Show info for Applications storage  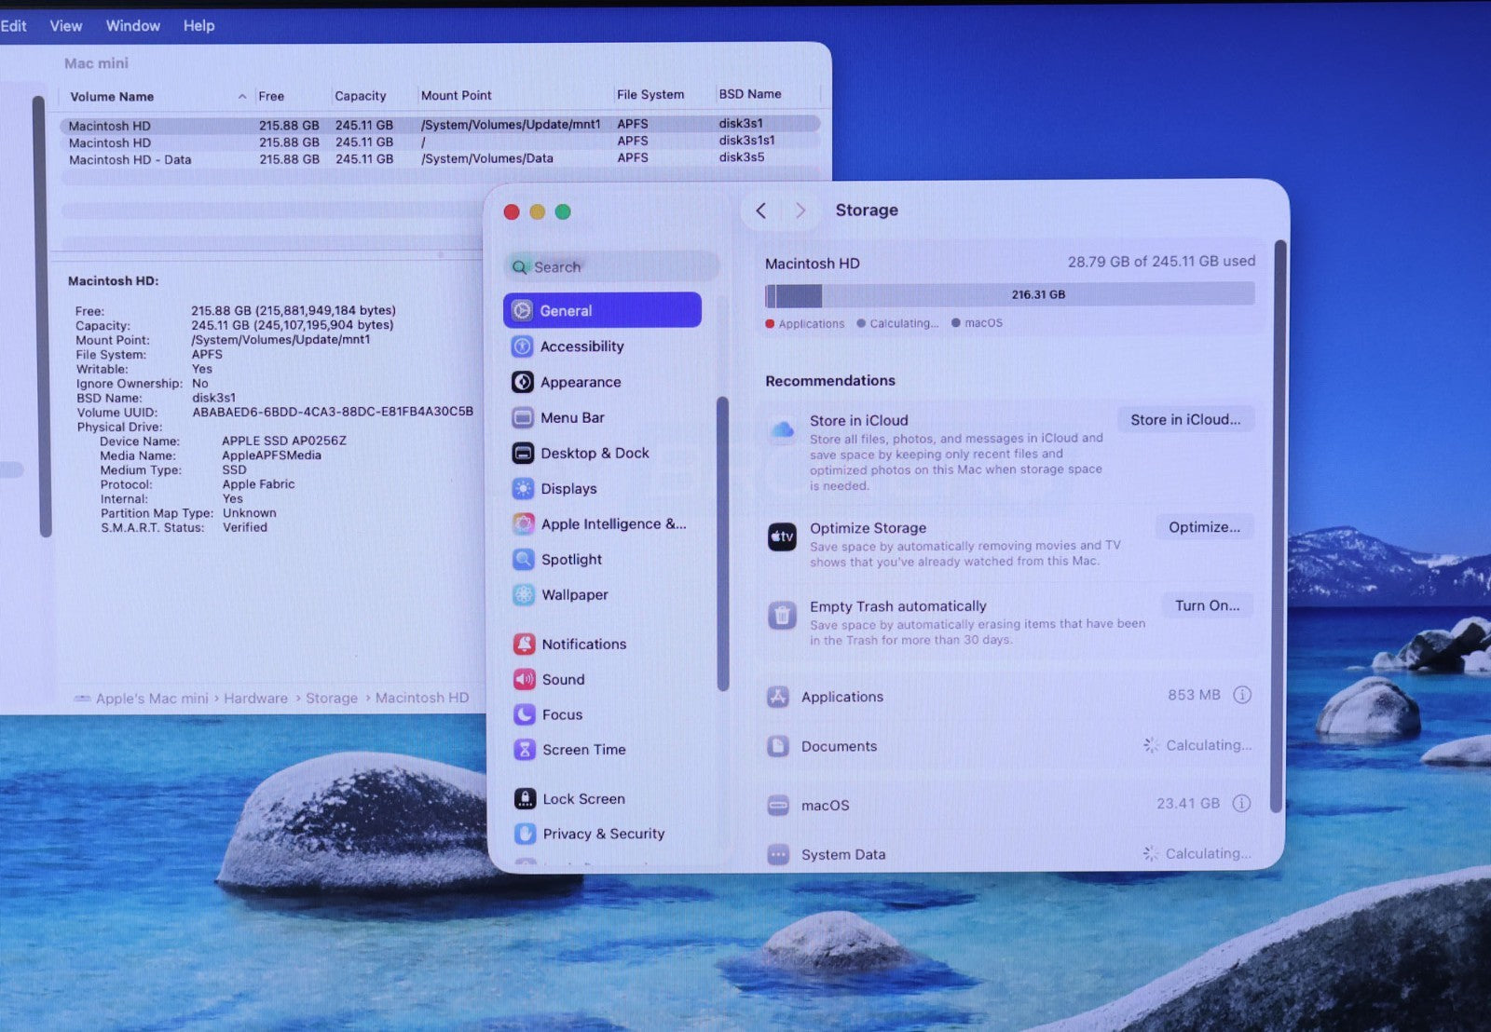click(1241, 695)
